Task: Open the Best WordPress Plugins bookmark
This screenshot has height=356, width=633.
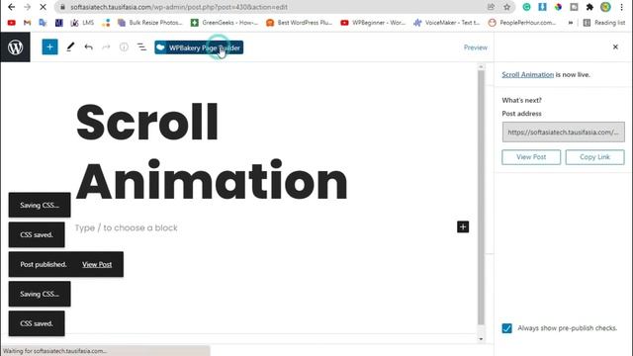Action: click(299, 23)
